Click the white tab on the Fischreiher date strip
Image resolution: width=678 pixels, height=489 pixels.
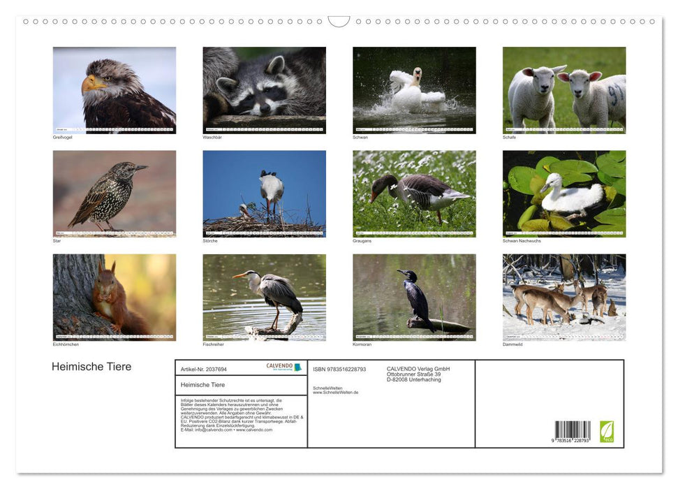click(x=212, y=336)
